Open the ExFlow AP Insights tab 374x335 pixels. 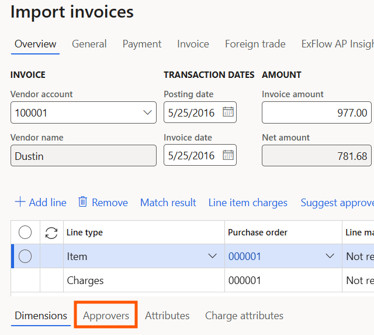[x=338, y=45]
